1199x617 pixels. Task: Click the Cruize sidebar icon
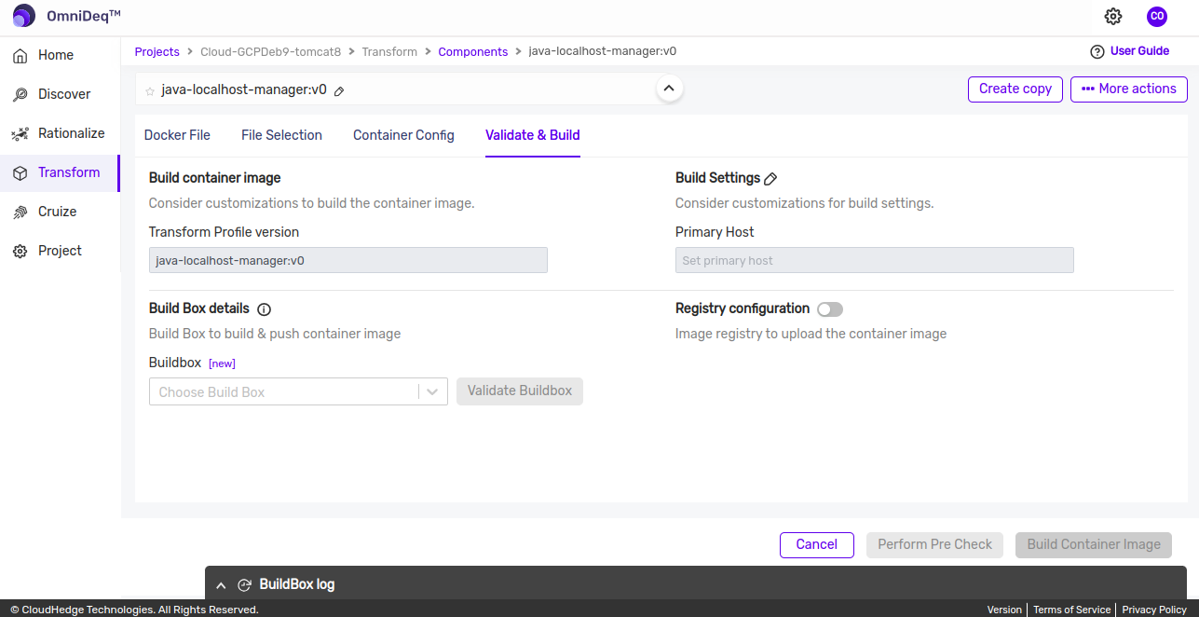(20, 213)
